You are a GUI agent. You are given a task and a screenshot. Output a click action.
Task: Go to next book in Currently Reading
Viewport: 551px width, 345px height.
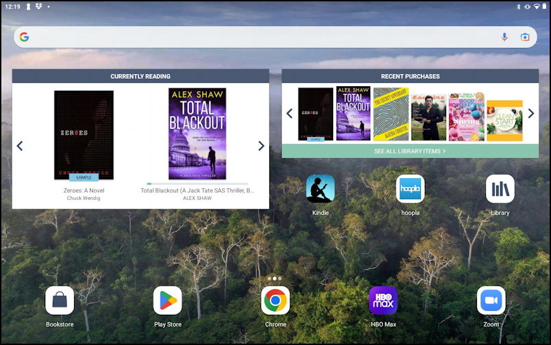point(261,146)
